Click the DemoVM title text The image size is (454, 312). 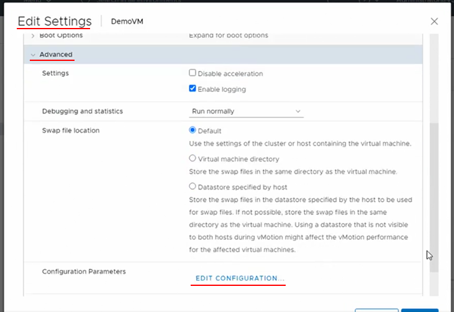pos(127,21)
